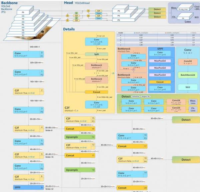Screen dimensions: 200x192
Task: Click the Stride=16 label
Action: pyautogui.click(x=49, y=157)
